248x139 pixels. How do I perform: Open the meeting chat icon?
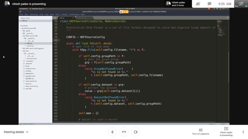point(209,4)
